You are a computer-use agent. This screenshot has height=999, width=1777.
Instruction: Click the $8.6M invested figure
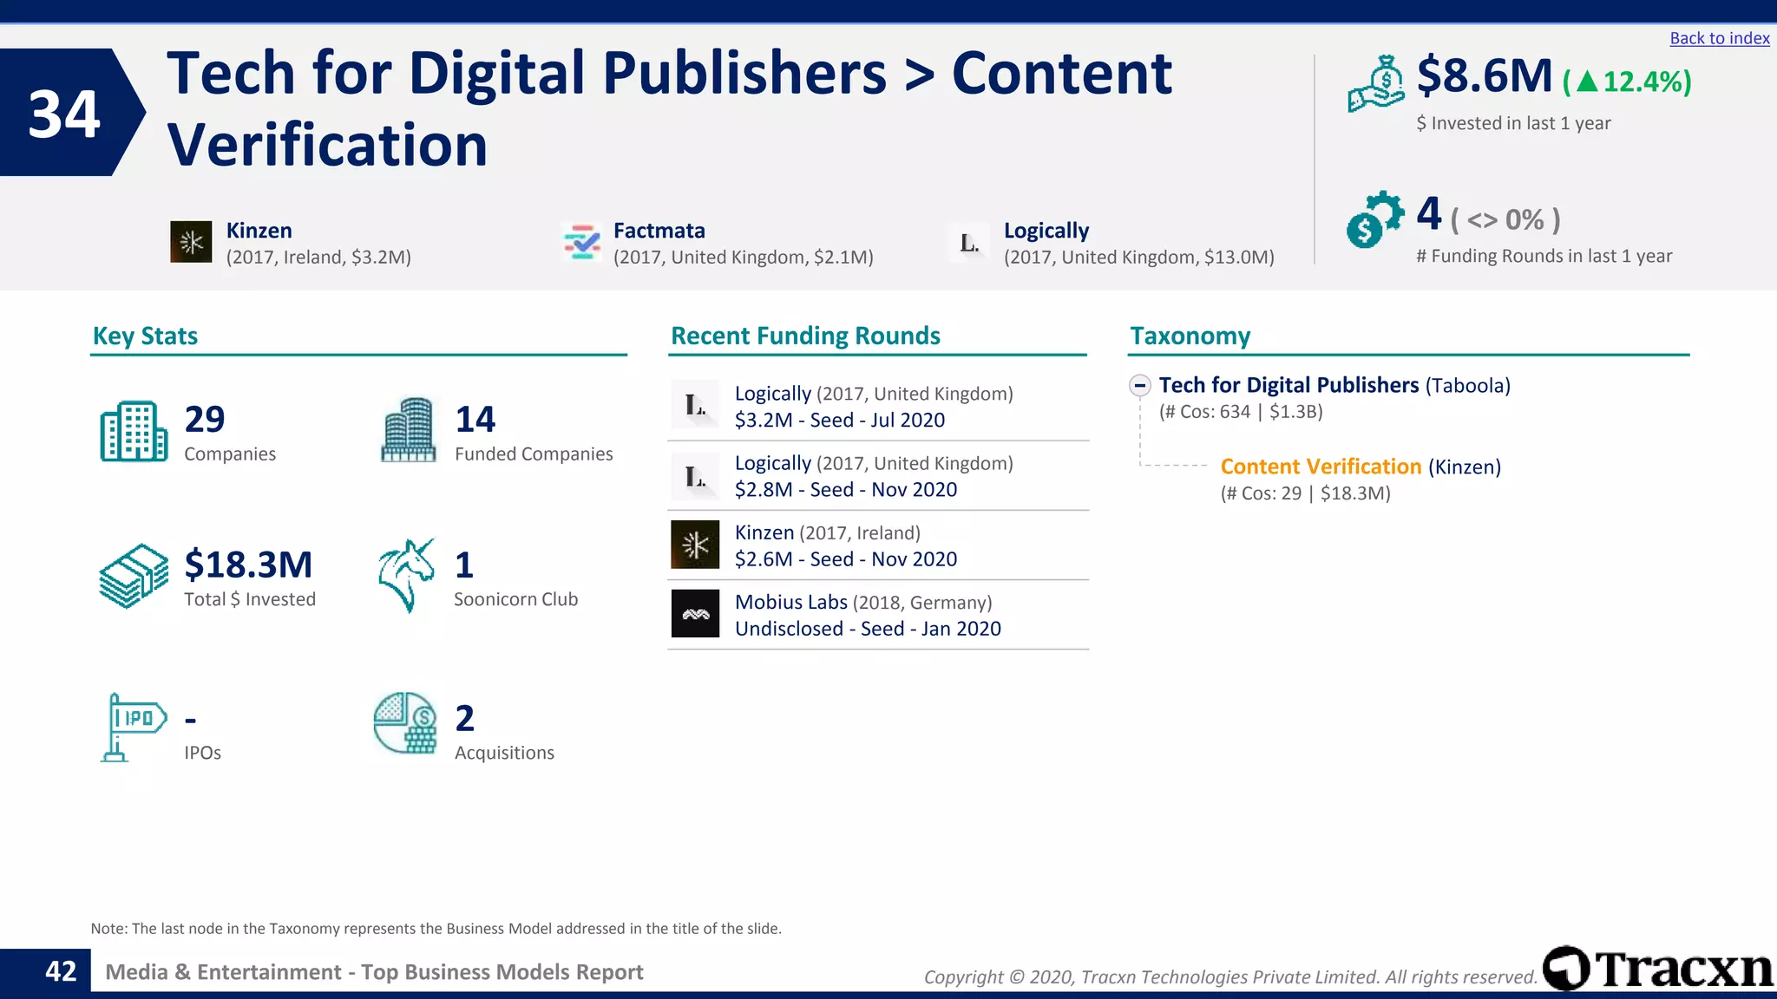click(x=1485, y=75)
